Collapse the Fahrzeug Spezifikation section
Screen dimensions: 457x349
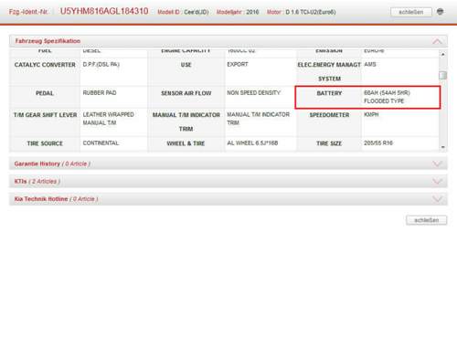click(x=437, y=41)
